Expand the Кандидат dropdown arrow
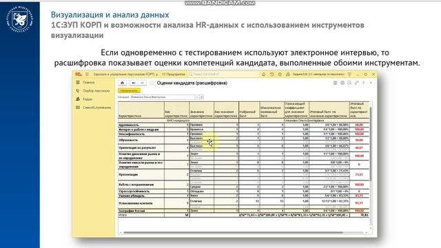Image resolution: width=441 pixels, height=248 pixels. pos(197,97)
